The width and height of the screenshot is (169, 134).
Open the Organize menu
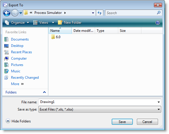tap(17, 23)
